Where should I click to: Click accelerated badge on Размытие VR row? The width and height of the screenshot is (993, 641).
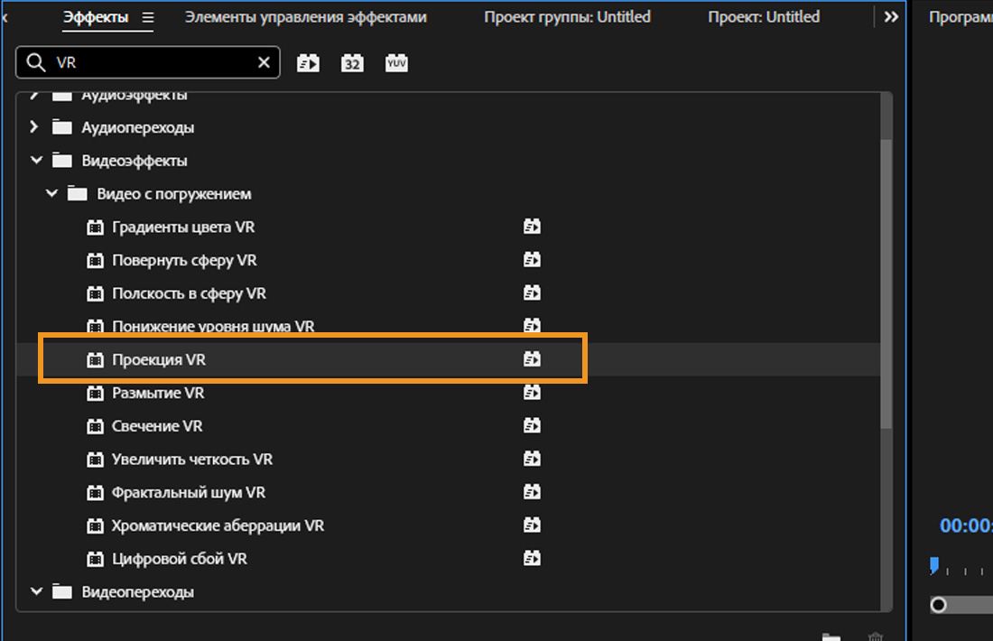532,392
